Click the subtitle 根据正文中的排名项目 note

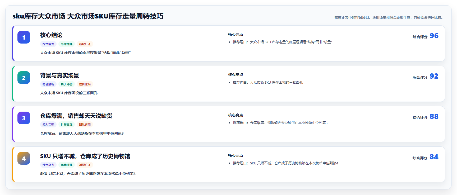[389, 17]
